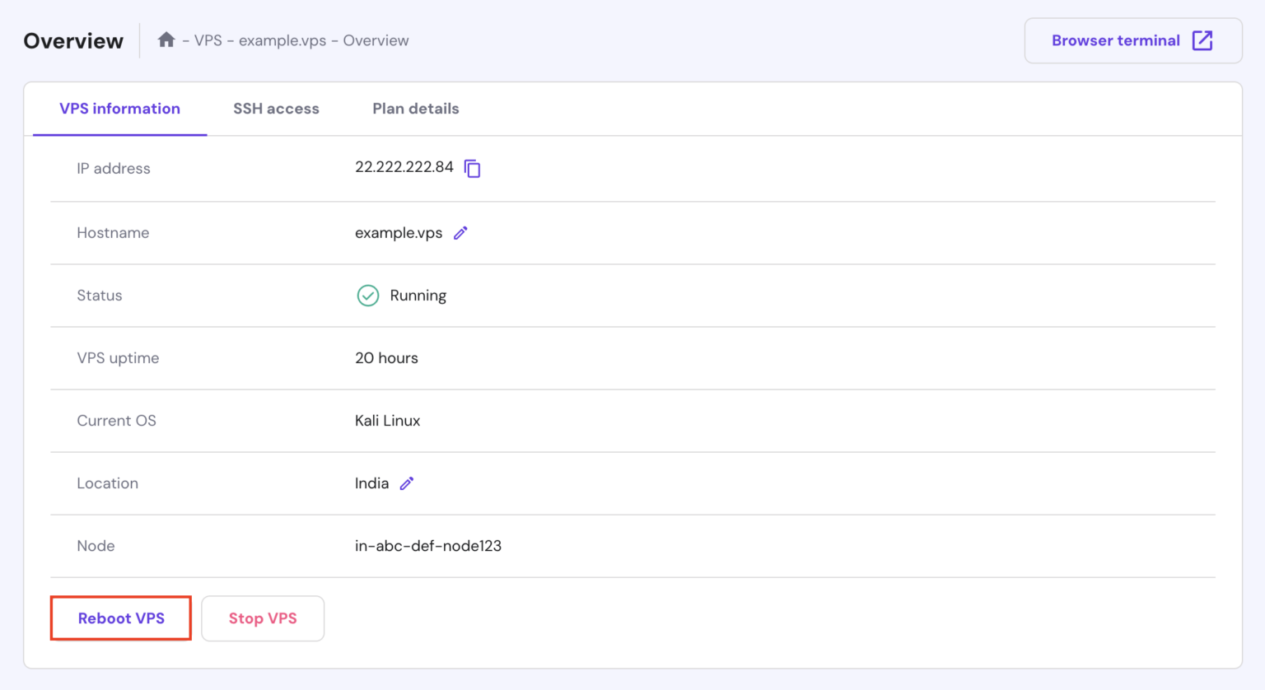Screen dimensions: 1265x690
Task: Select the VPS information tab
Action: 119,109
